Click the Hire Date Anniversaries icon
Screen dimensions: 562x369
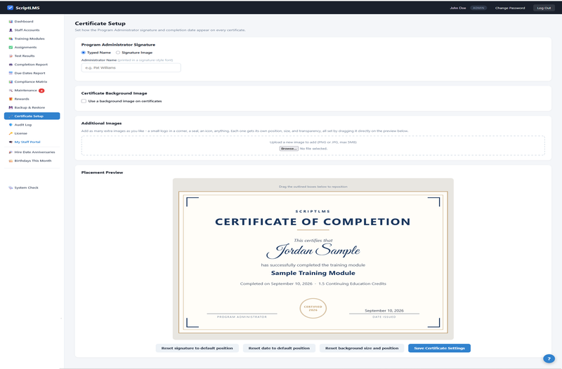pos(11,152)
